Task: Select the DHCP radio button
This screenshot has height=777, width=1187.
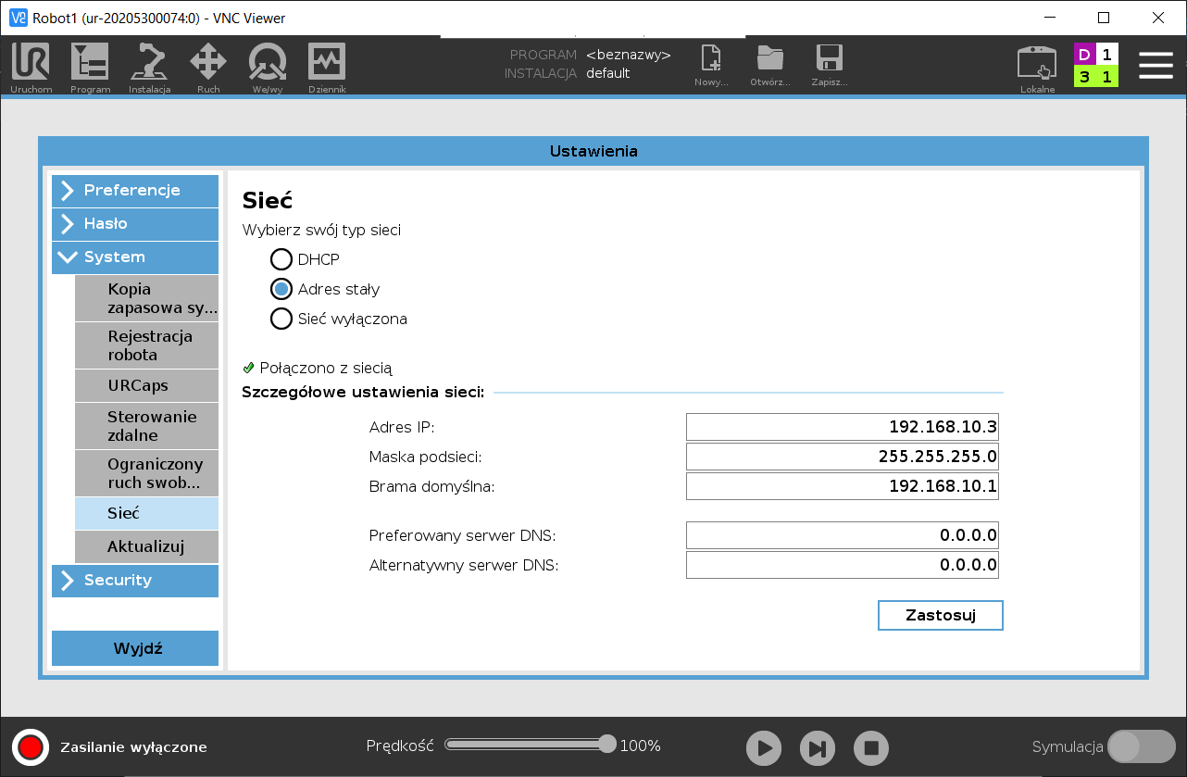Action: pyautogui.click(x=281, y=259)
